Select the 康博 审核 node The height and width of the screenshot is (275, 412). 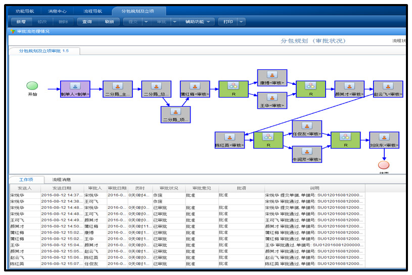[x=272, y=77]
